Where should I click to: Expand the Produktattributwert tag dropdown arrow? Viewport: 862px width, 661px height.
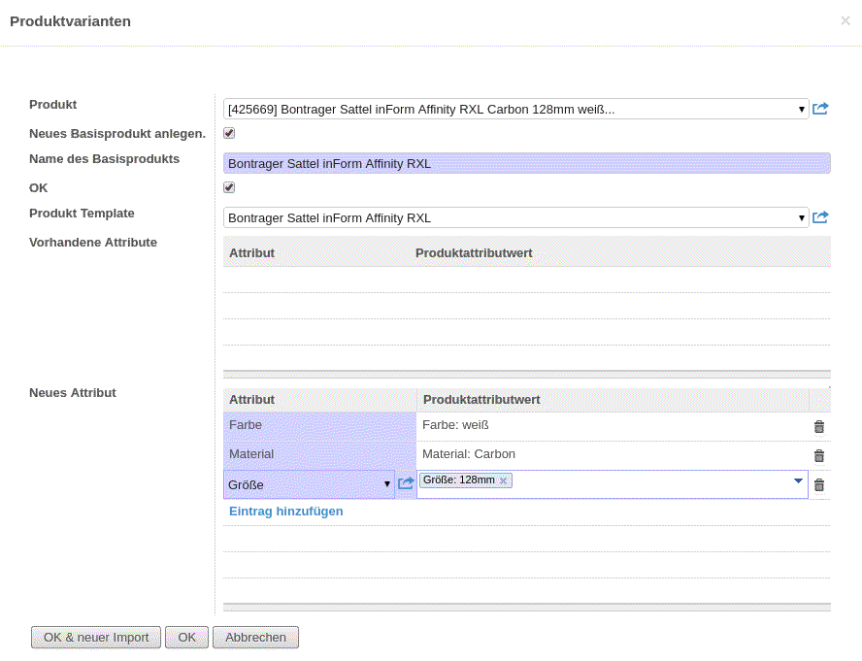tap(798, 480)
